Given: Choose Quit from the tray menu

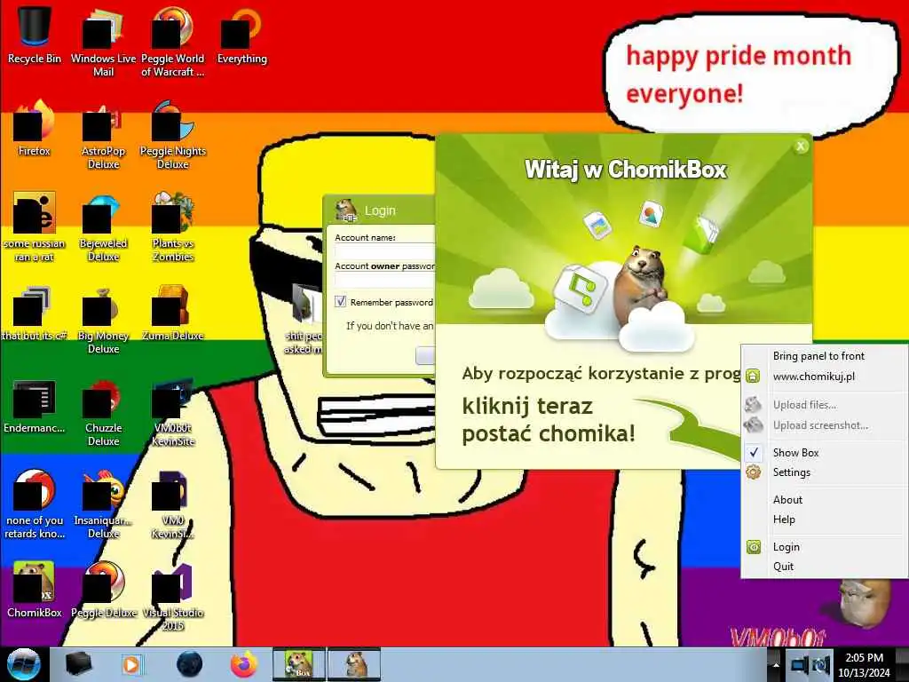Looking at the screenshot, I should [x=825, y=567].
